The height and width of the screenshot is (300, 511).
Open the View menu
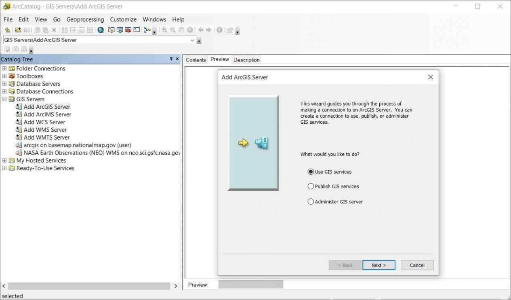41,19
